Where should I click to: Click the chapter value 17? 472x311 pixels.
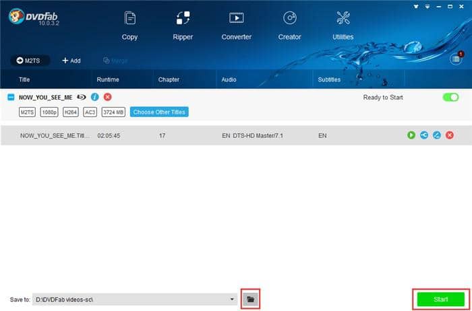point(162,136)
